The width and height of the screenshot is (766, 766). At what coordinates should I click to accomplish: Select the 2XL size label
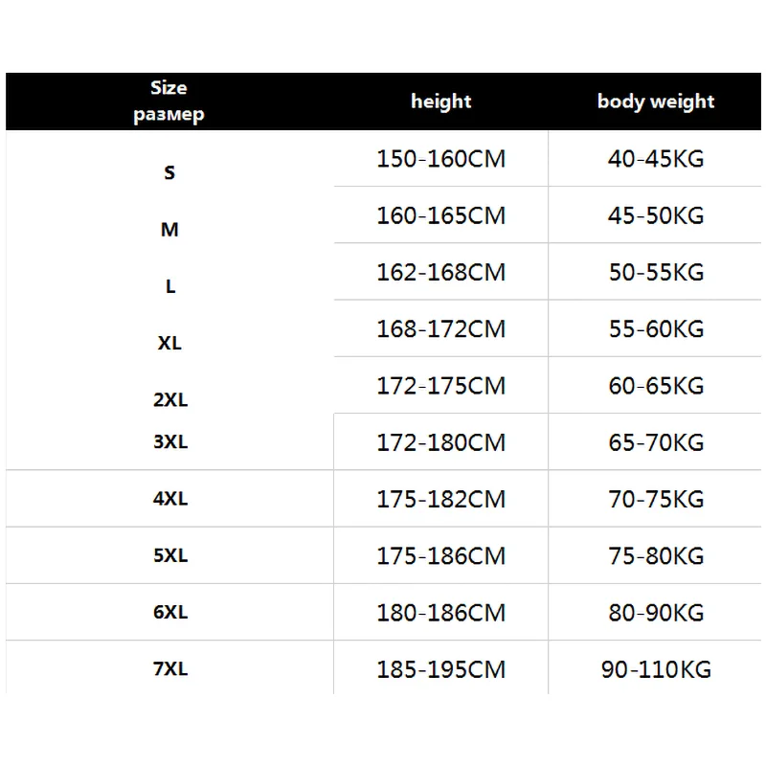pos(170,400)
